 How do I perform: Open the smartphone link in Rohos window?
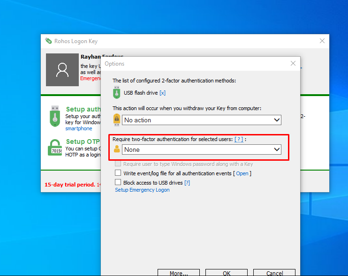pyautogui.click(x=79, y=128)
